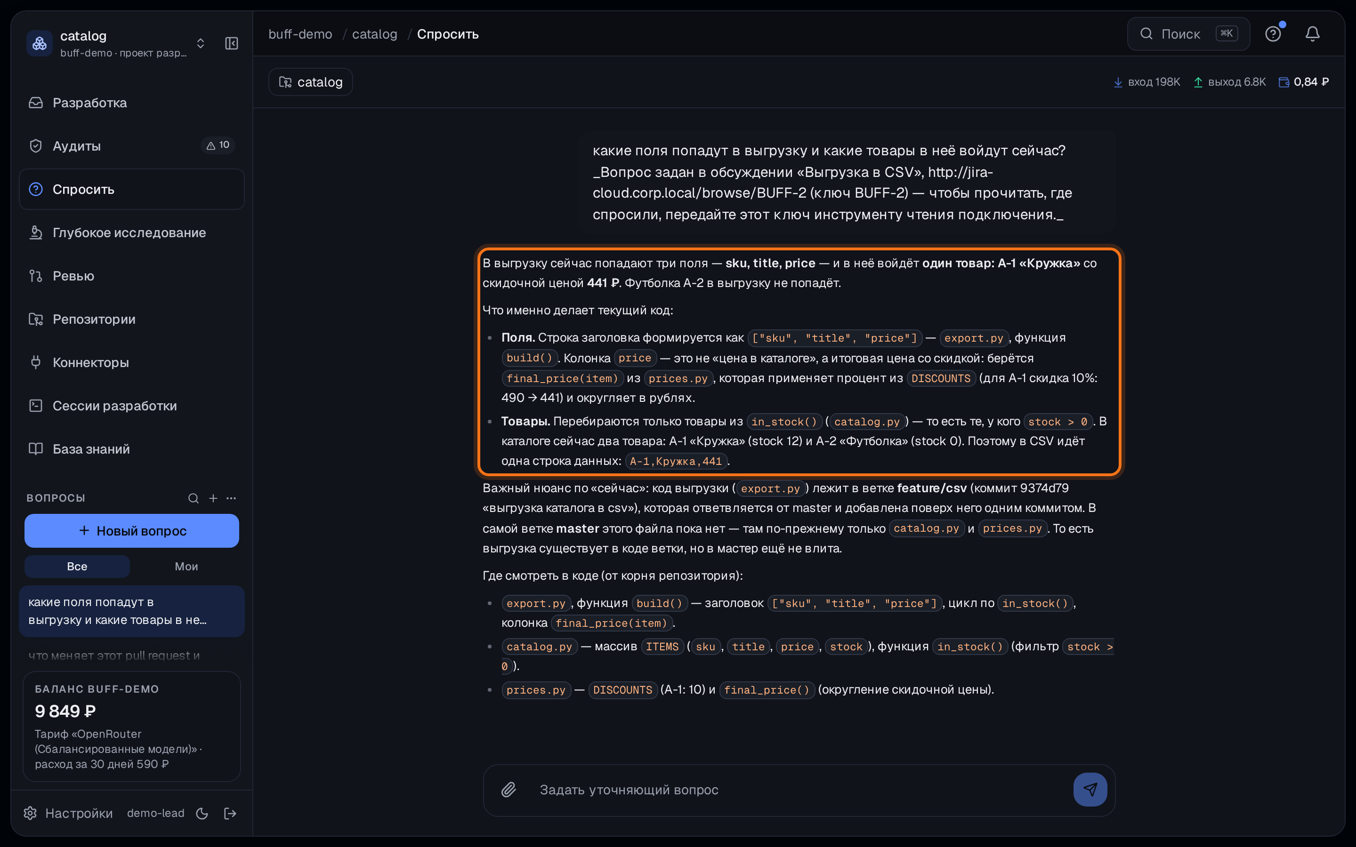Open the help question-mark icon
Screen dimensions: 1356x847
click(x=1273, y=34)
